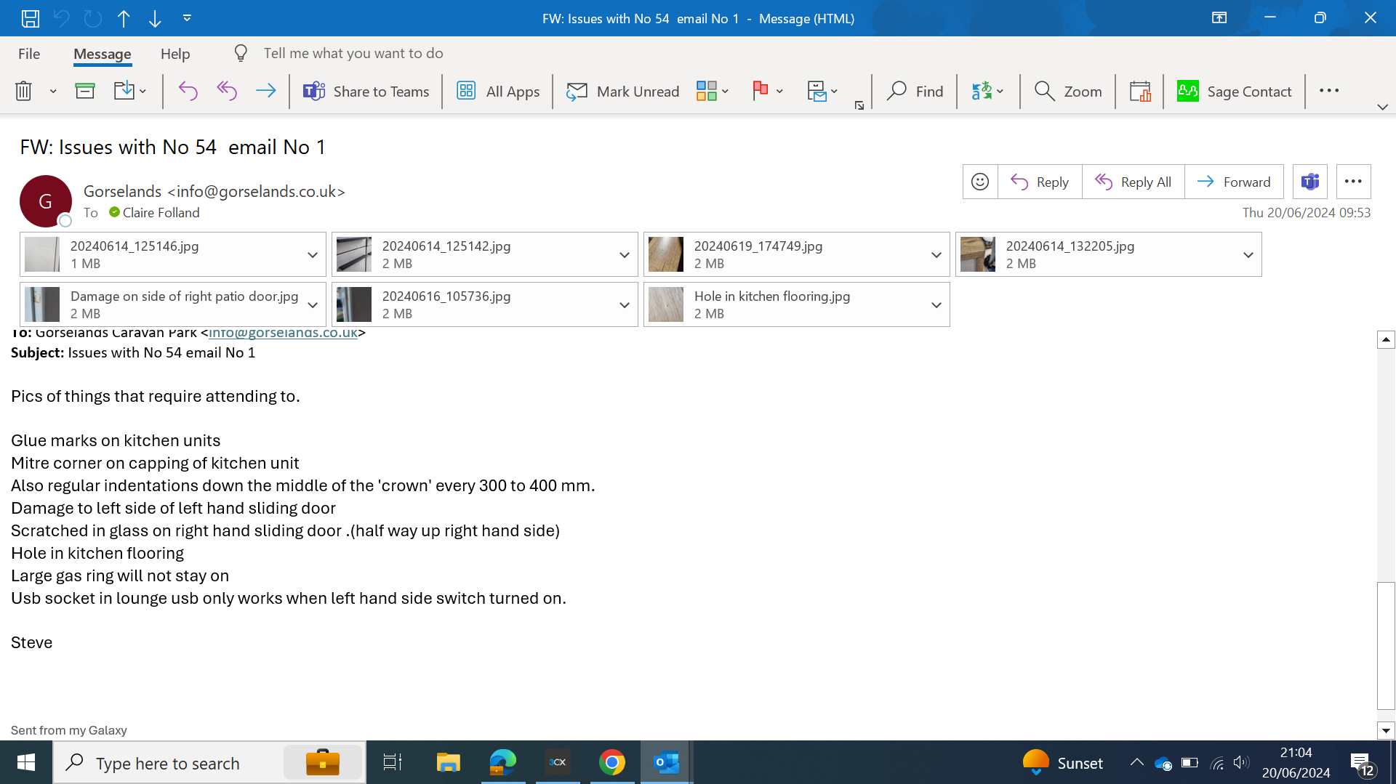The image size is (1396, 784).
Task: Open thumbnail of 20240614_125142.jpg
Action: pos(354,254)
